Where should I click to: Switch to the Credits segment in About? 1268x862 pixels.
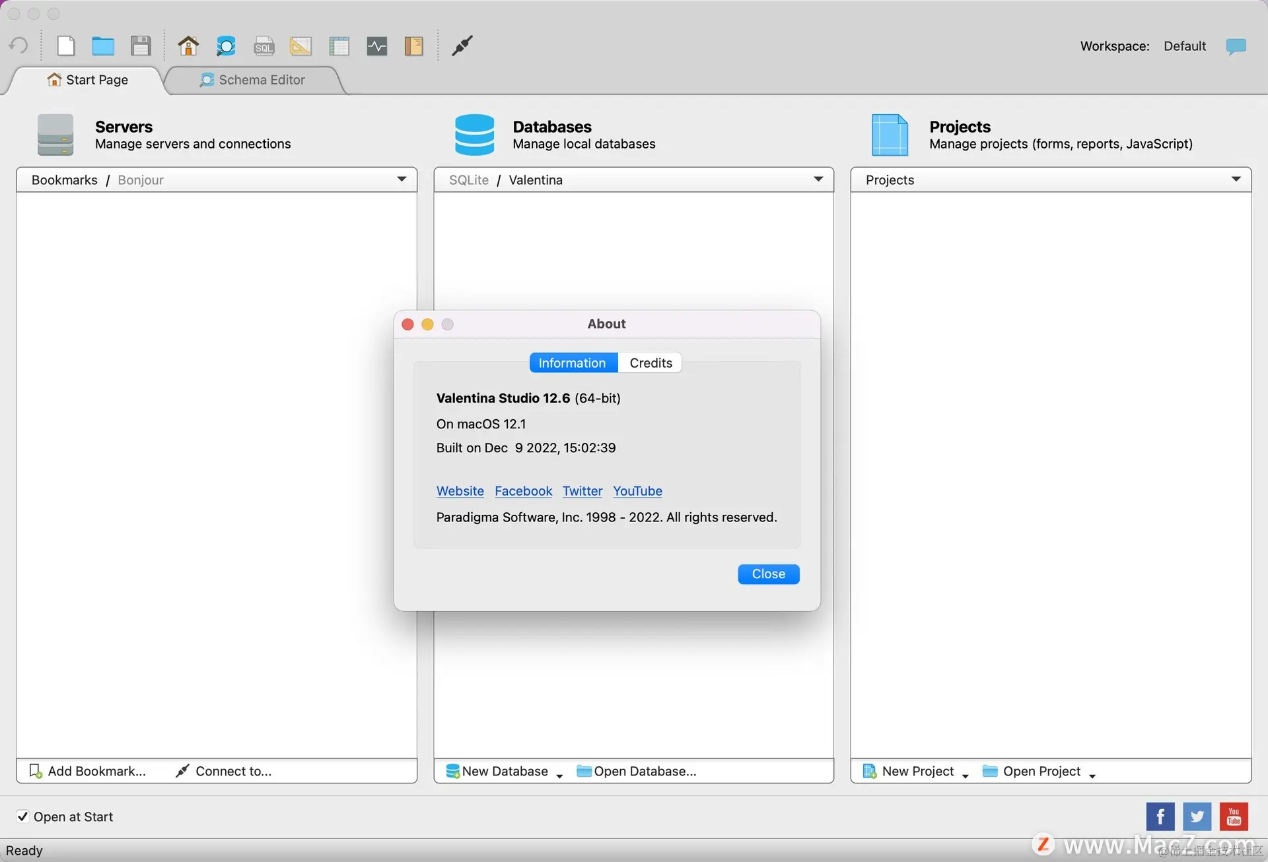(651, 362)
